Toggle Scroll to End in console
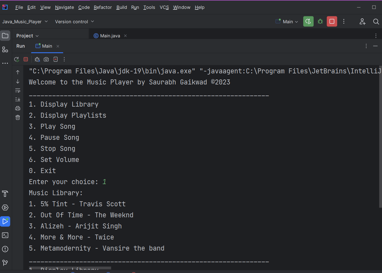The height and width of the screenshot is (273, 382). [18, 99]
